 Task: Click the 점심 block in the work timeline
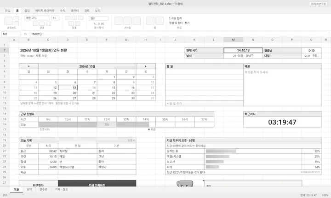click(107, 125)
